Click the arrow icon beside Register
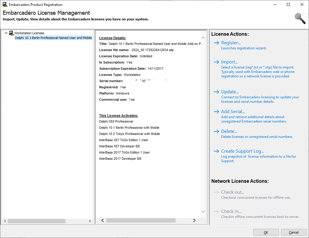The height and width of the screenshot is (238, 309). pyautogui.click(x=216, y=43)
